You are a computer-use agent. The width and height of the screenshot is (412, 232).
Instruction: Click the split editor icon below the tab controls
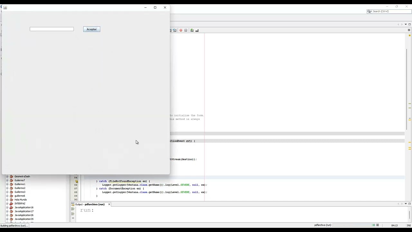(x=409, y=30)
